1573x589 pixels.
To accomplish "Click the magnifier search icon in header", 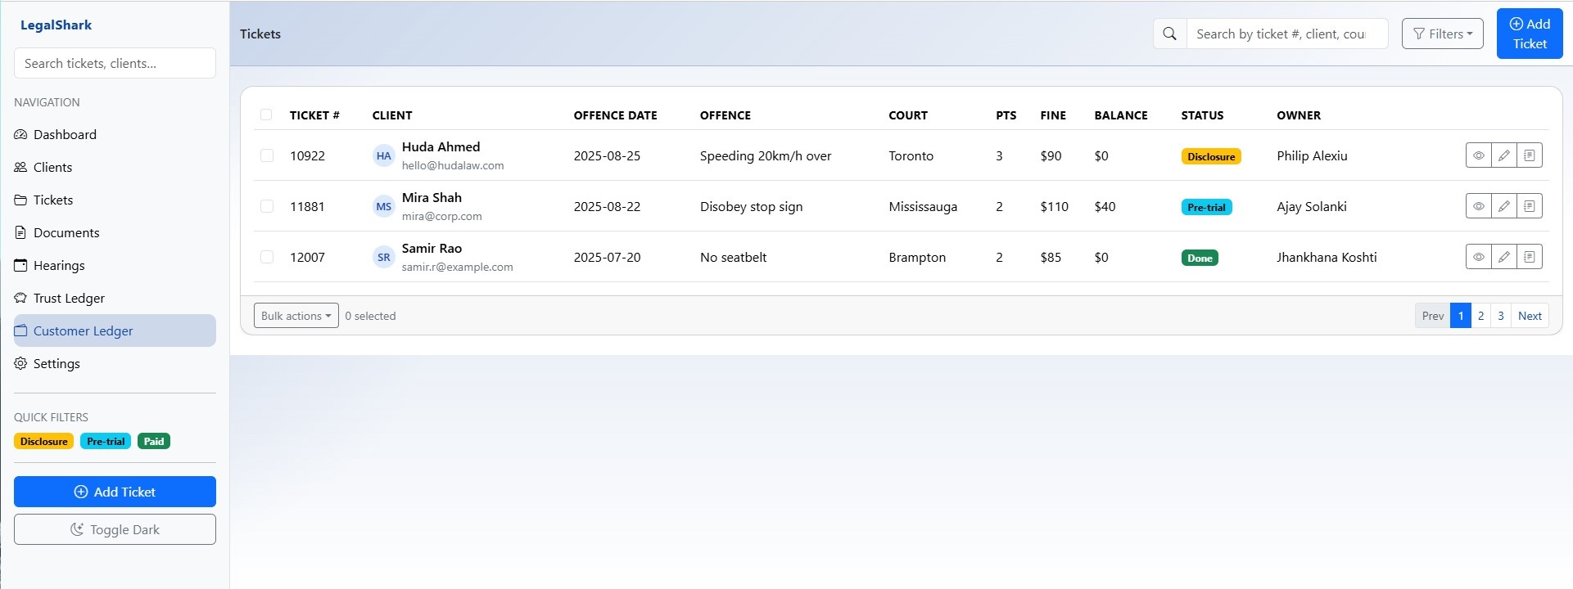I will 1169,34.
